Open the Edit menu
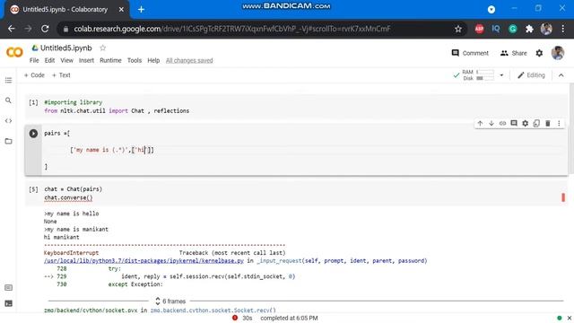Screen dimensions: 574x323 (49, 60)
